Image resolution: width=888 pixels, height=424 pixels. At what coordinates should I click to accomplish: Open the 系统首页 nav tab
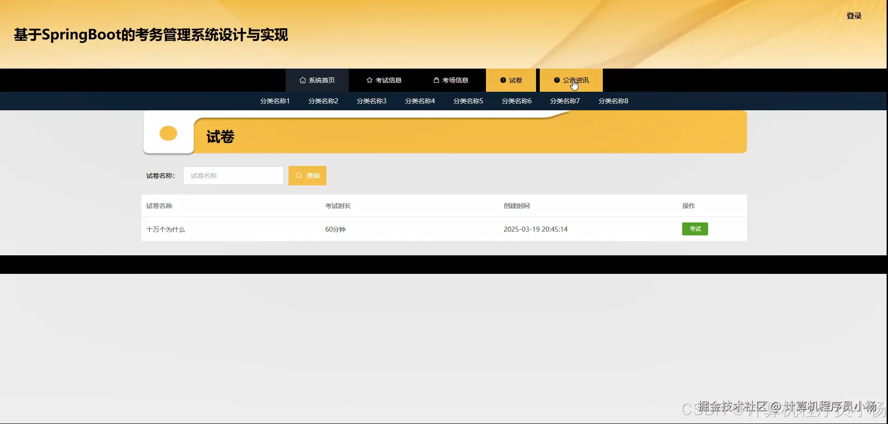317,80
